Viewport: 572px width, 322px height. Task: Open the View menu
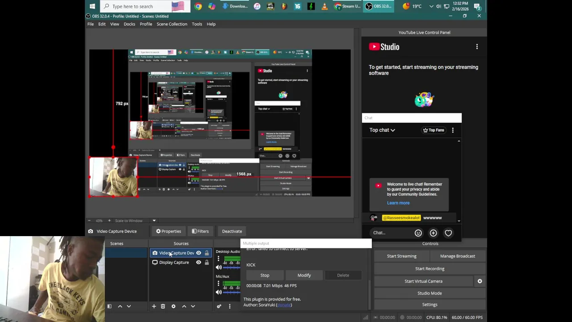click(114, 24)
